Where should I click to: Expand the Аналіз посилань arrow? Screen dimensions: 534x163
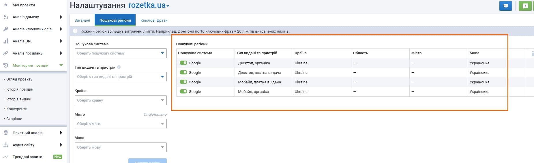coord(61,53)
